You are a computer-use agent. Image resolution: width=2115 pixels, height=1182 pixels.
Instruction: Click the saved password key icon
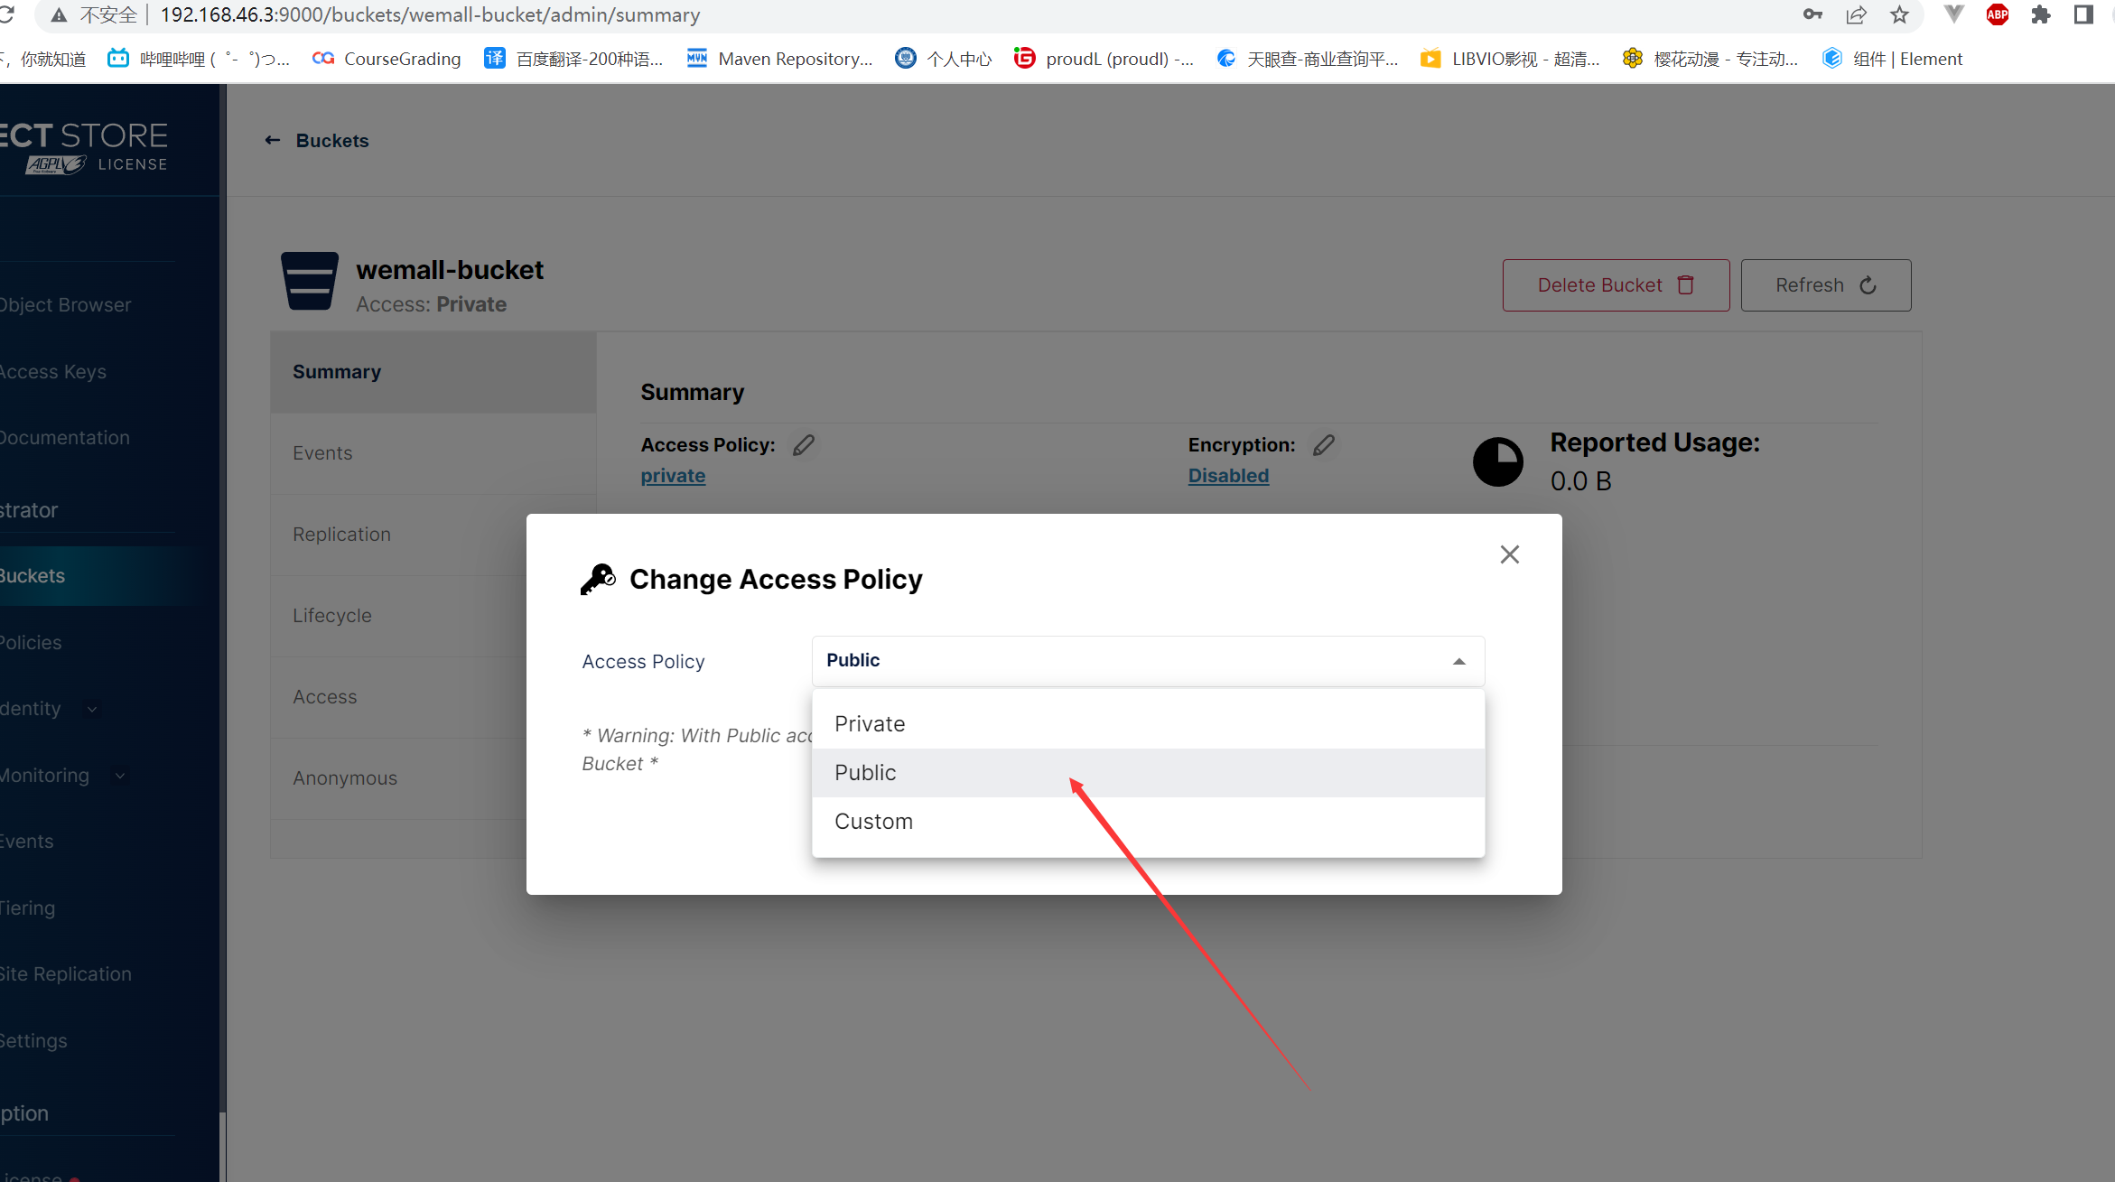click(x=1812, y=15)
